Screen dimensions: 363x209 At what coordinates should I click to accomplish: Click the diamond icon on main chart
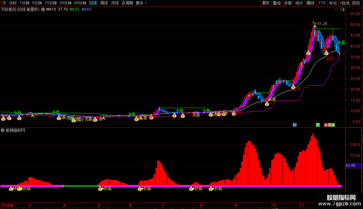(x=337, y=9)
